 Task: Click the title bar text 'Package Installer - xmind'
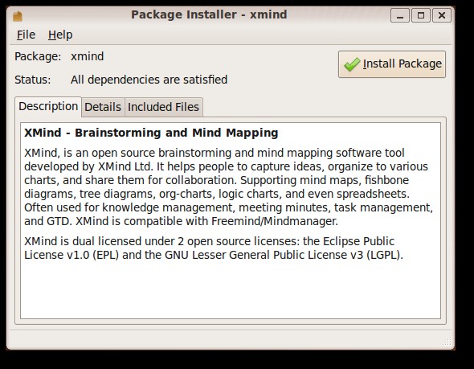click(x=209, y=14)
